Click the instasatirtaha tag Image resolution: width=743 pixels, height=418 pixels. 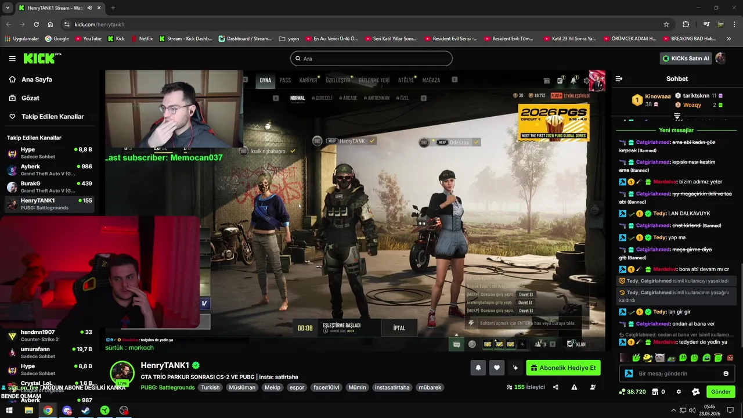392,387
